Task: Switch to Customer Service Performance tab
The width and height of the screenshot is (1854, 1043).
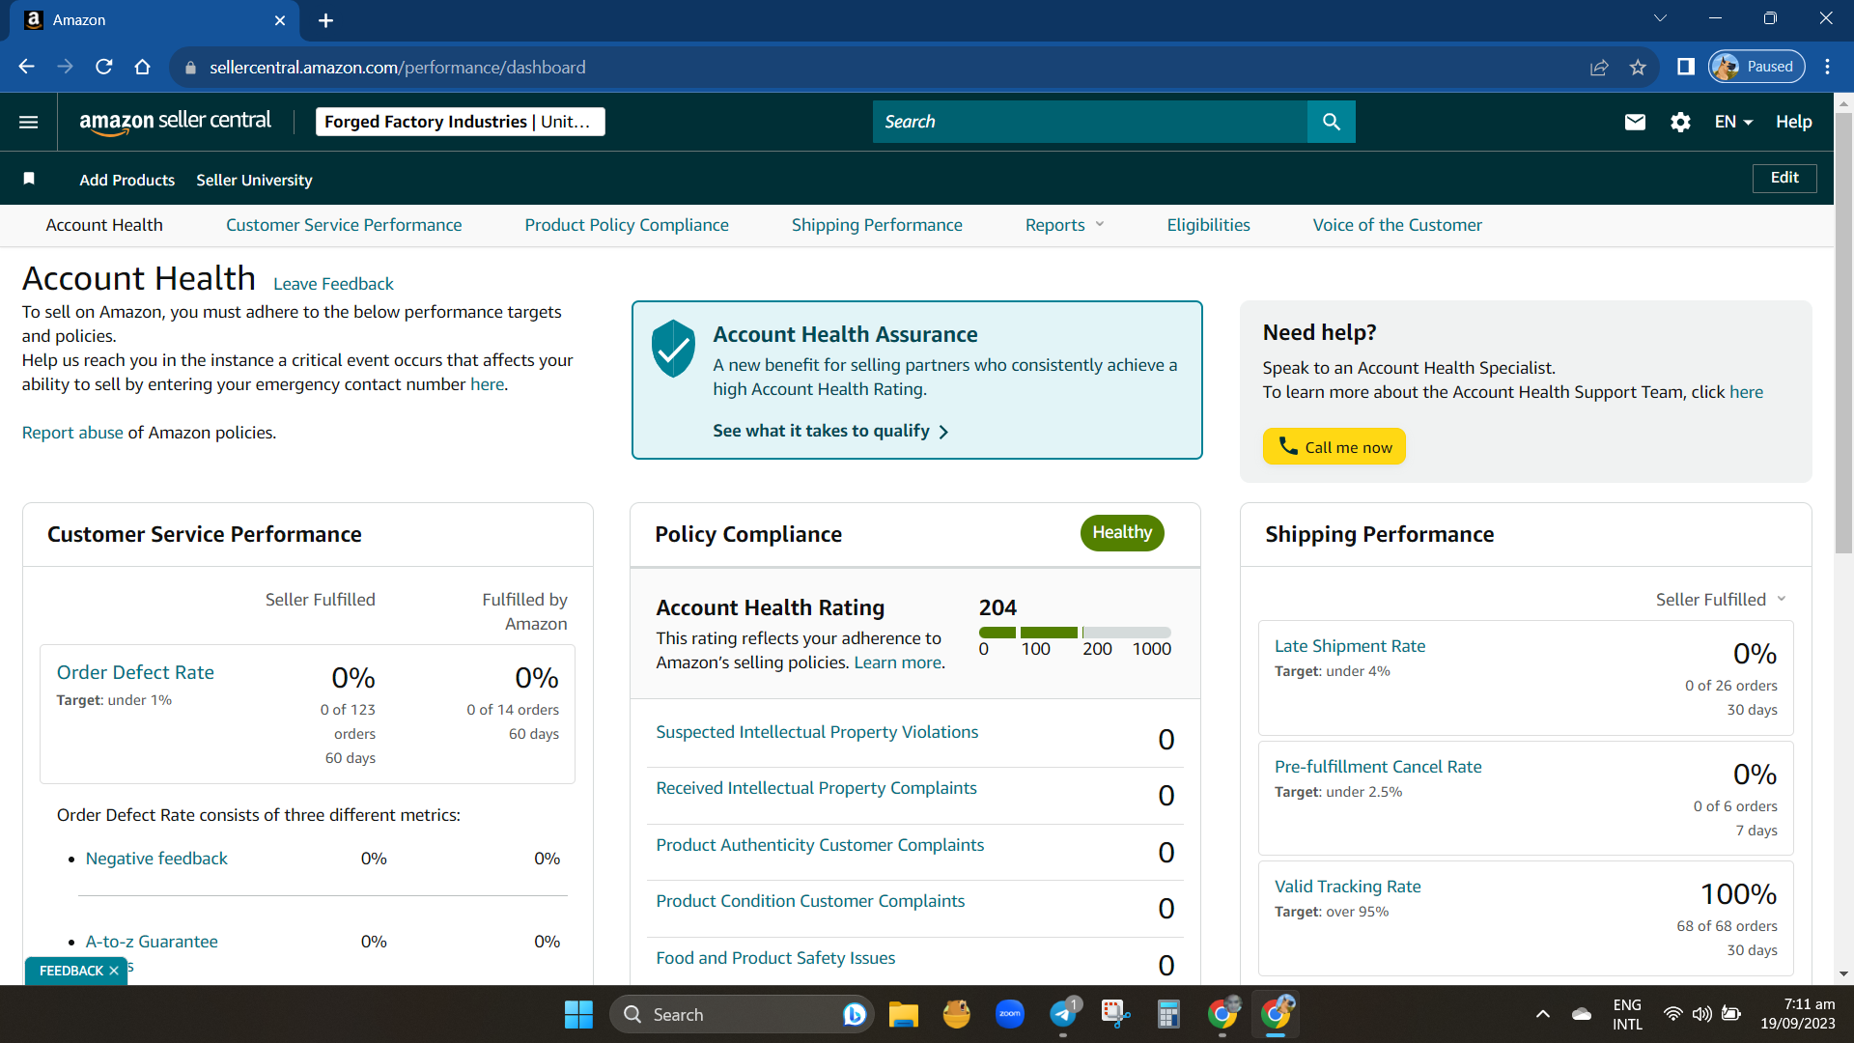Action: click(x=344, y=225)
